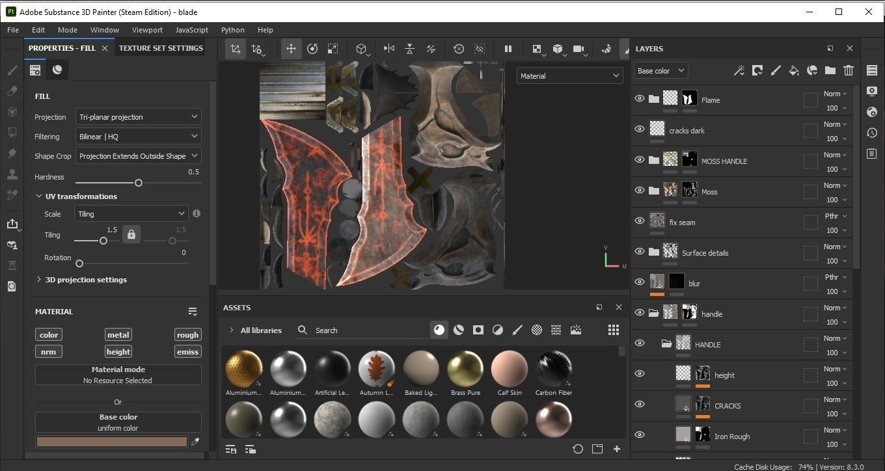This screenshot has height=471, width=885.
Task: Toggle the emiss material channel button
Action: 187,352
